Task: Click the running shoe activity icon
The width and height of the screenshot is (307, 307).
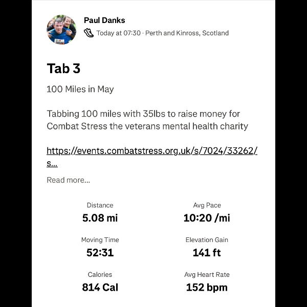Action: 89,33
